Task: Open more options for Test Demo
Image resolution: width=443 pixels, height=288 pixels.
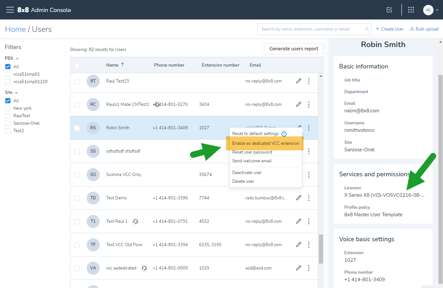Action: click(309, 198)
